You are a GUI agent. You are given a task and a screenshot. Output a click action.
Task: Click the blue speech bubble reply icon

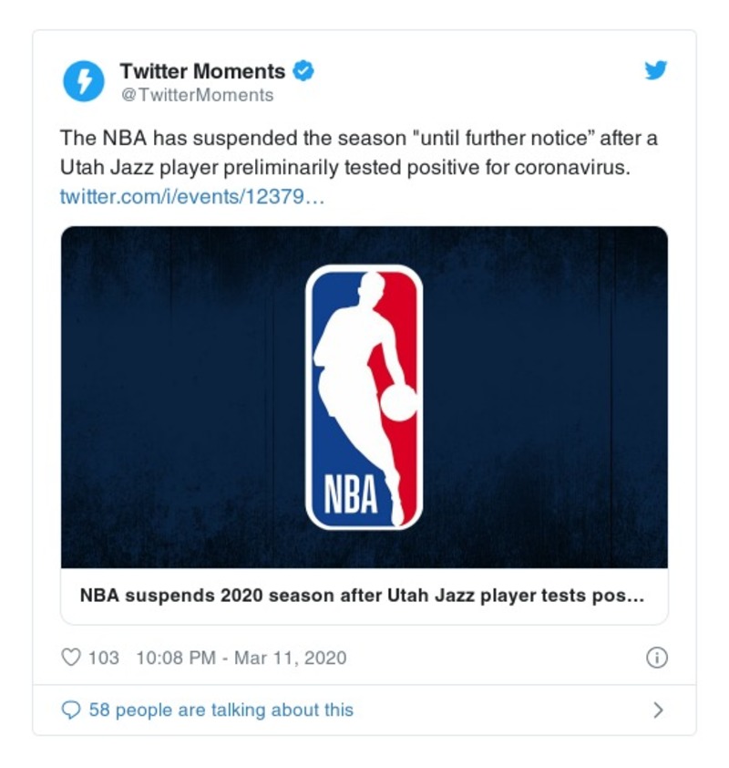[71, 711]
